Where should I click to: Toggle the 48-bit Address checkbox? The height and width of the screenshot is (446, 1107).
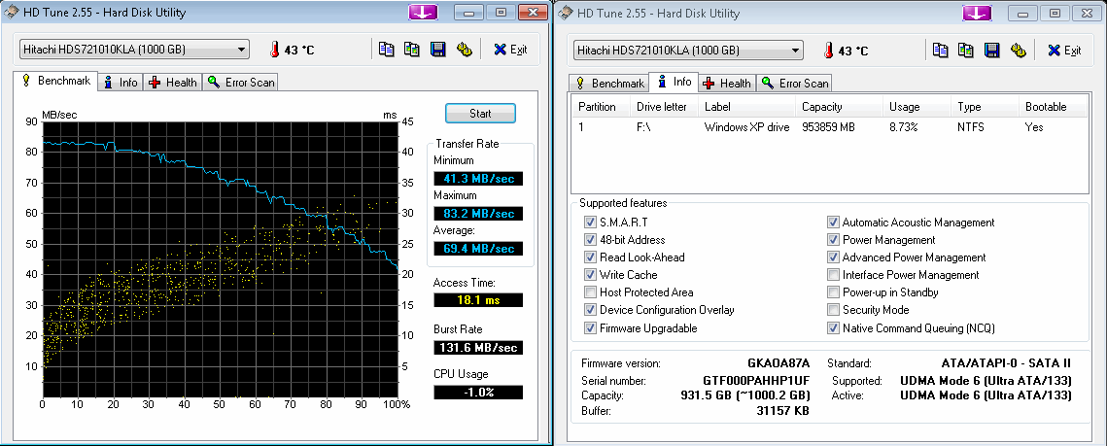pyautogui.click(x=590, y=240)
